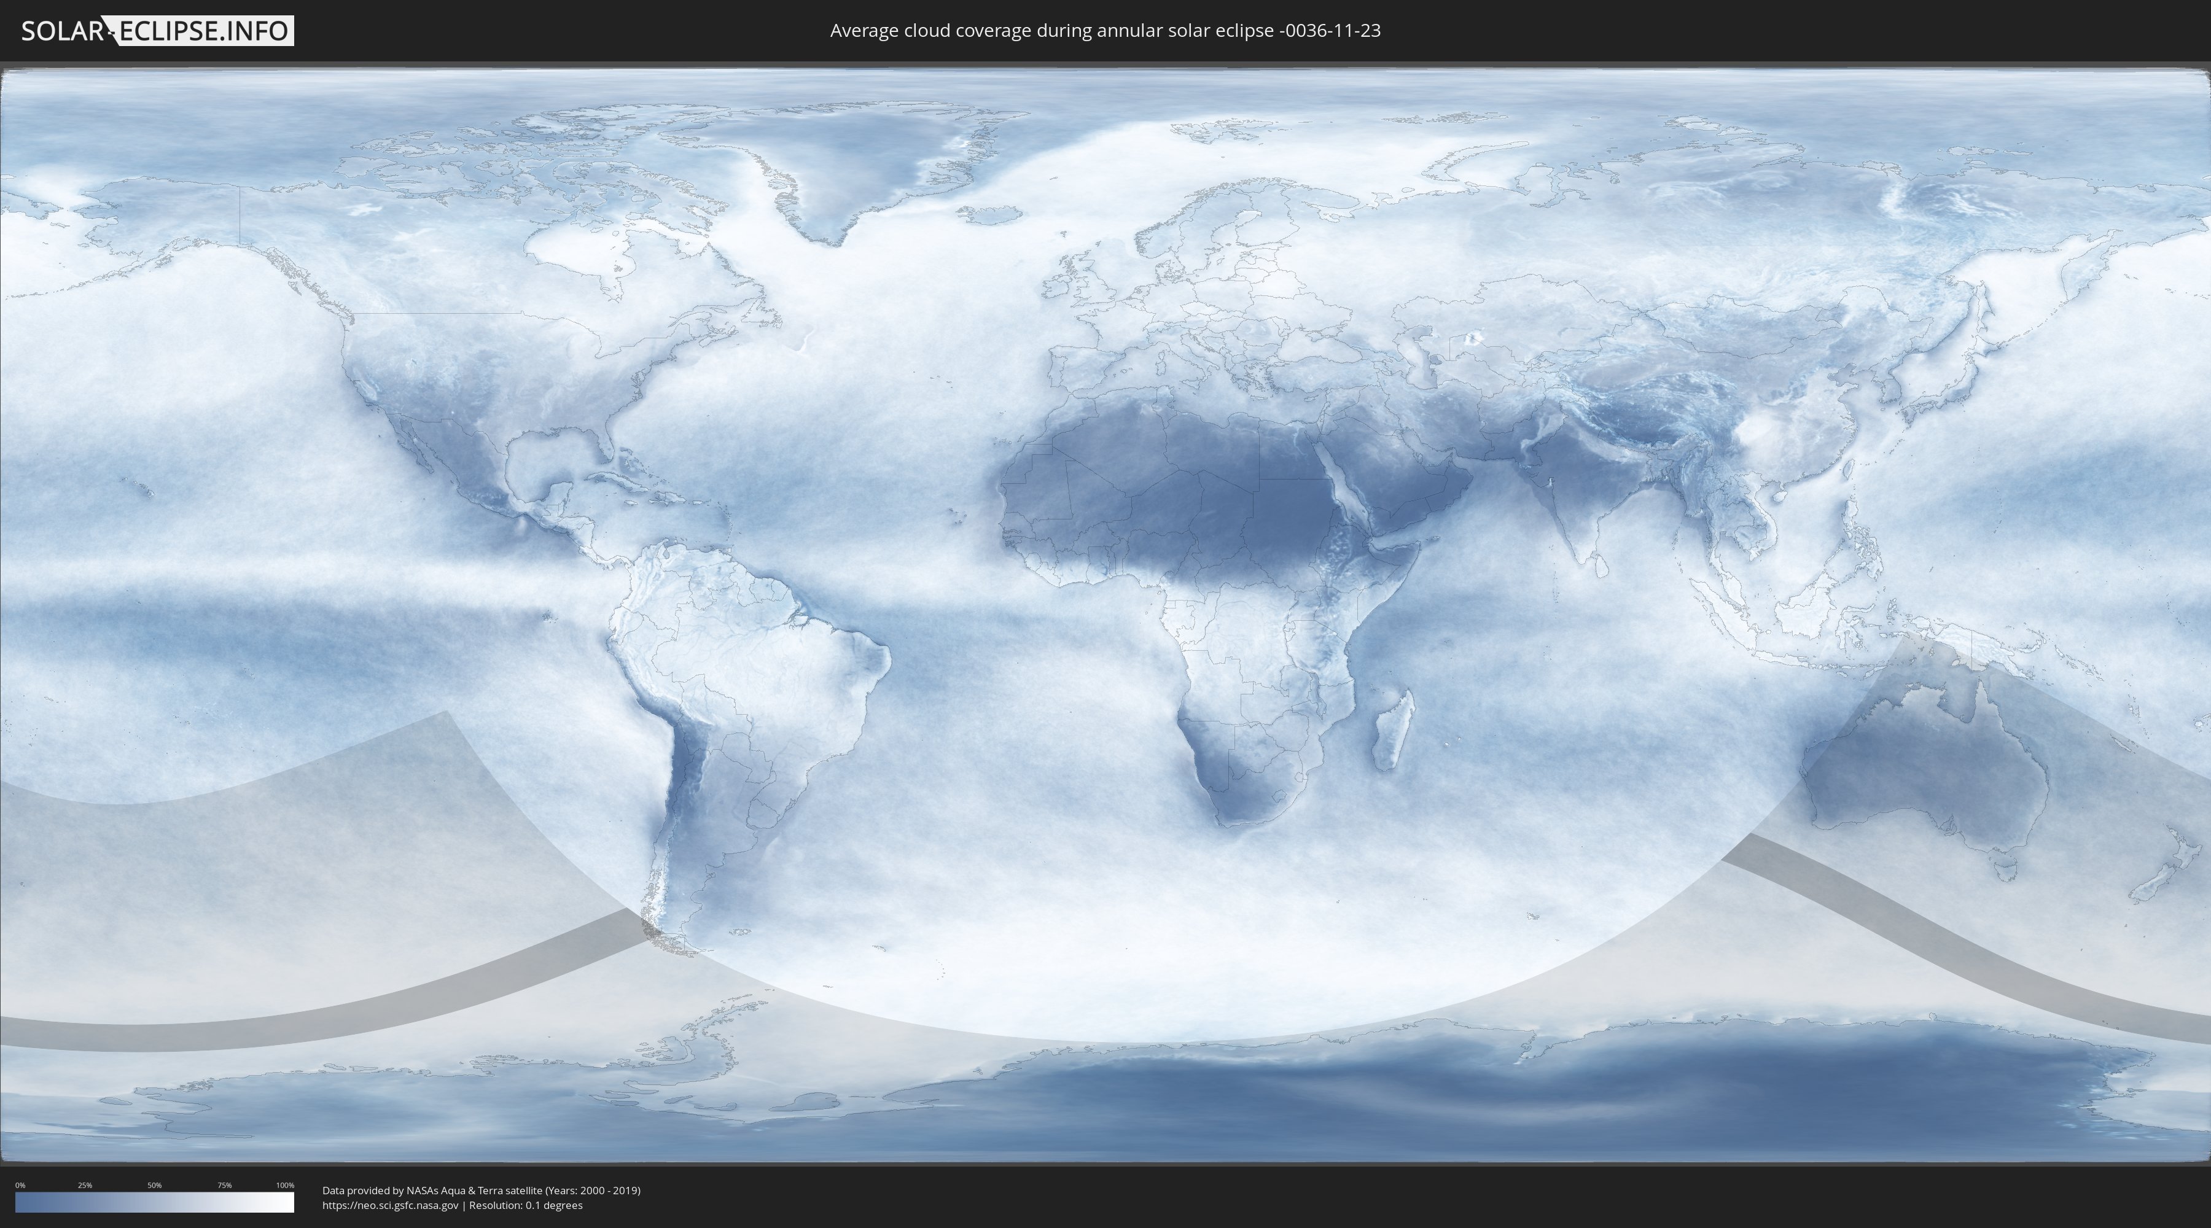Click the 'Data provided by NASAs Aqua & Terra satellite' text
Screen dimensions: 2211x1228
[432, 1191]
